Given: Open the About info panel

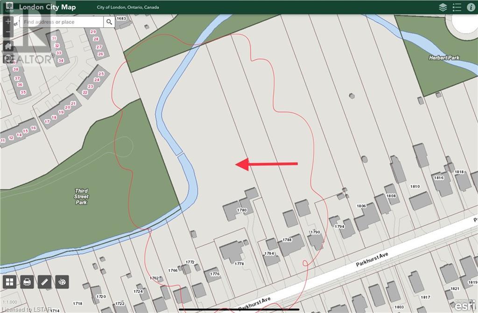Looking at the screenshot, I should [471, 7].
